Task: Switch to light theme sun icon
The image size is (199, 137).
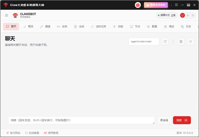Action: coord(188,15)
